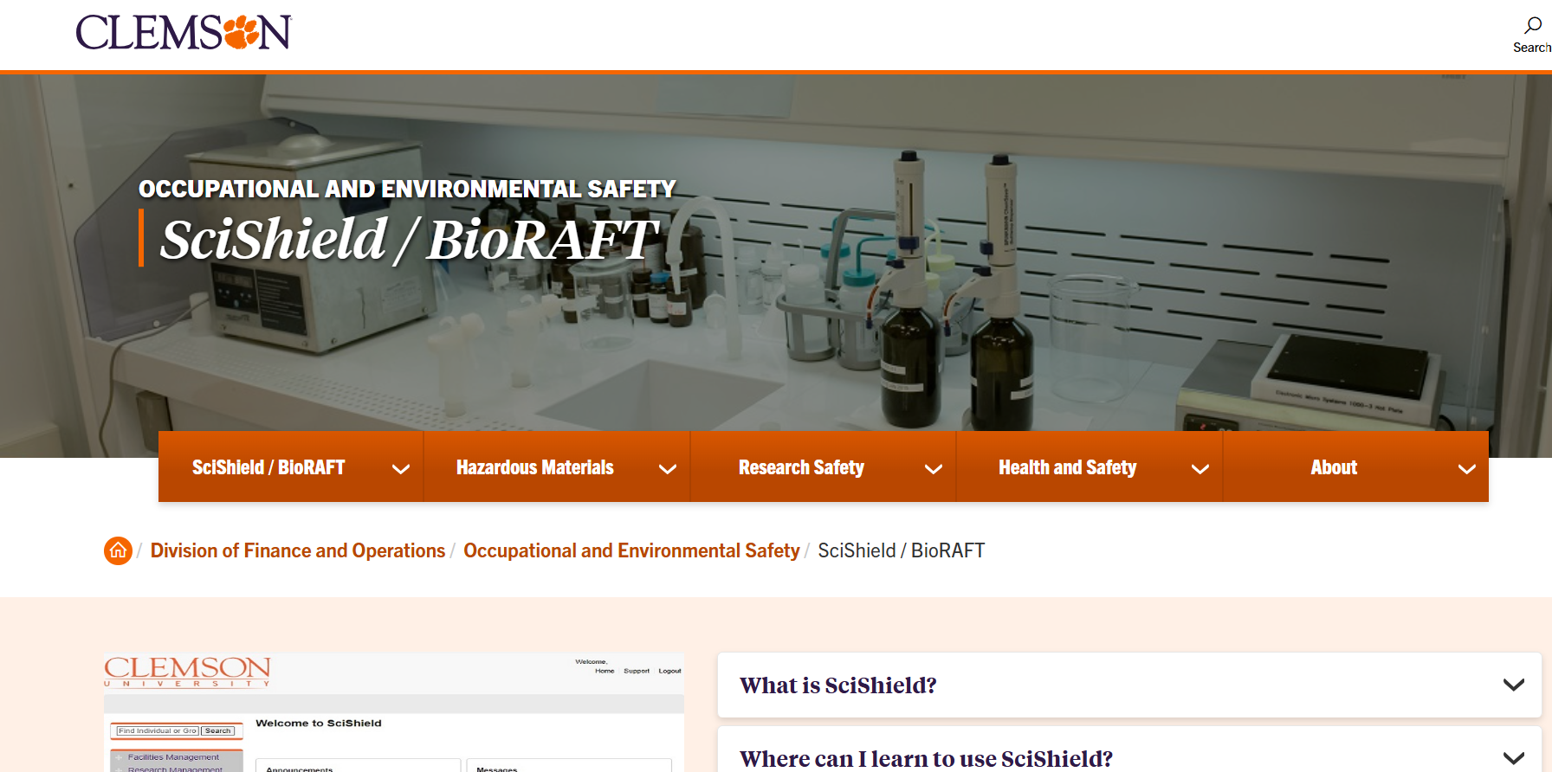Open the Research Safety menu
Screen dimensions: 1552x772
[x=801, y=467]
